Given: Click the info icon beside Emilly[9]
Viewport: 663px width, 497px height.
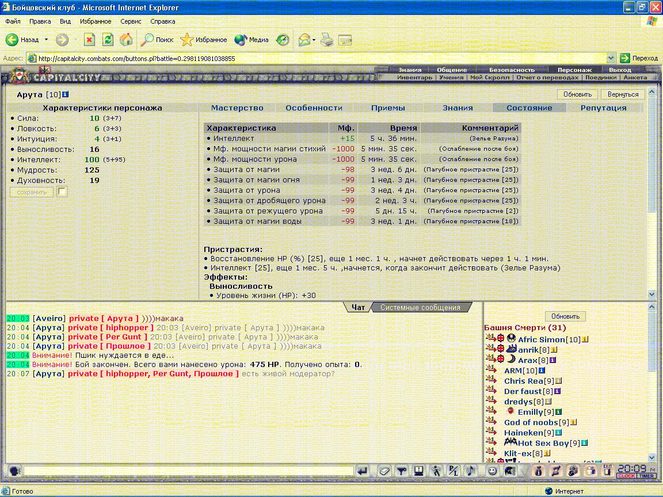Looking at the screenshot, I should [559, 412].
